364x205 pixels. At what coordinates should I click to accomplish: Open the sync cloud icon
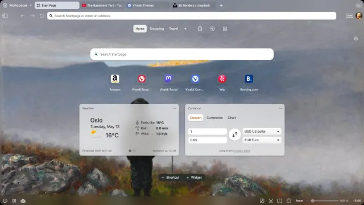point(23,201)
